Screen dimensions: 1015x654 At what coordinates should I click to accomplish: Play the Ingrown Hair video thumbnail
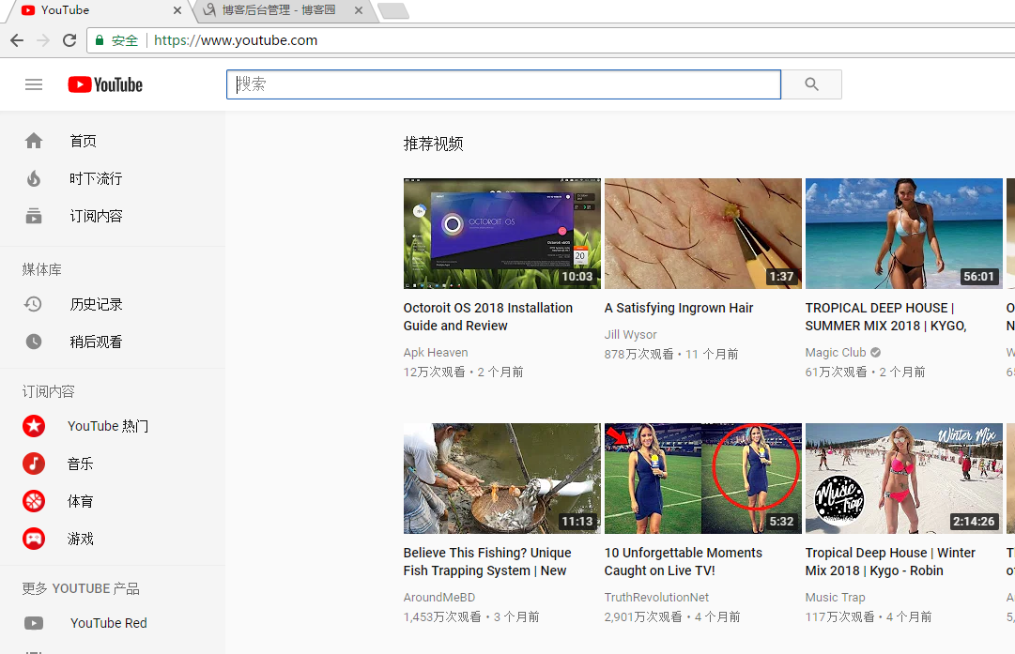pyautogui.click(x=703, y=234)
